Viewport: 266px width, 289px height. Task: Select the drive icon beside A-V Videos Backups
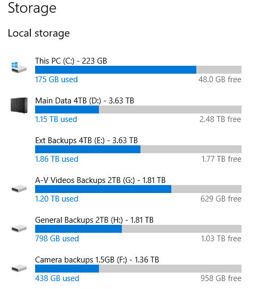pos(19,189)
